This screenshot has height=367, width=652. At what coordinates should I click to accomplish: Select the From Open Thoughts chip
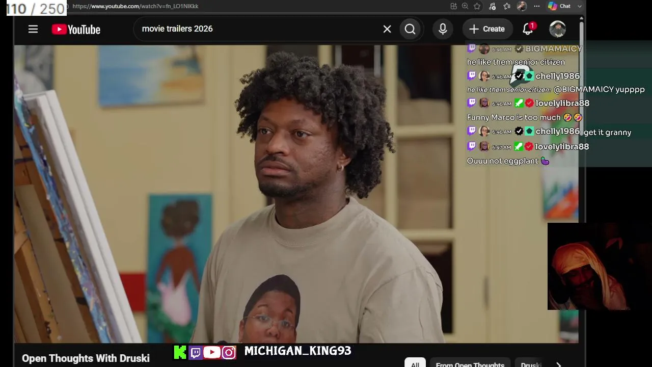(470, 363)
